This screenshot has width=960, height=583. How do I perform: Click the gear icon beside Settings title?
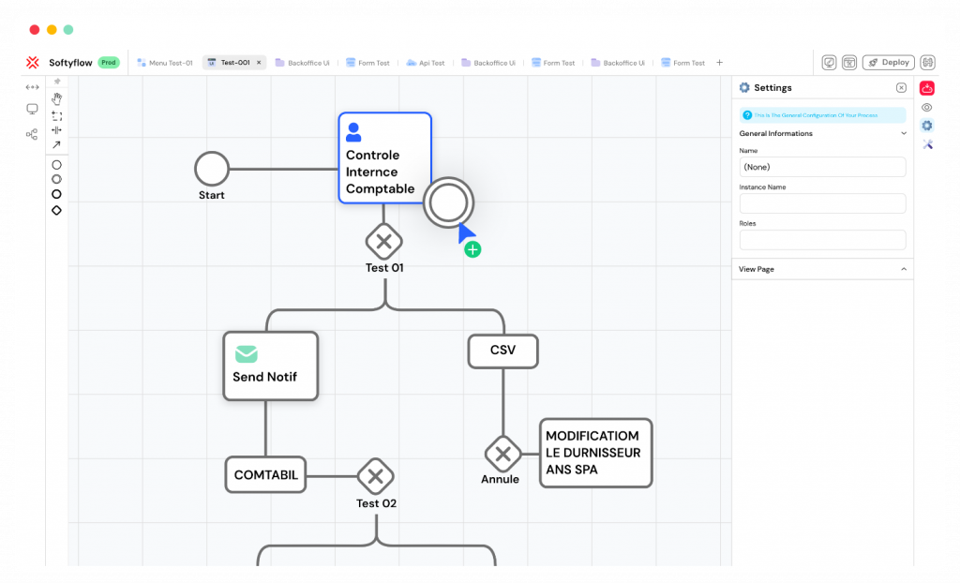[744, 87]
